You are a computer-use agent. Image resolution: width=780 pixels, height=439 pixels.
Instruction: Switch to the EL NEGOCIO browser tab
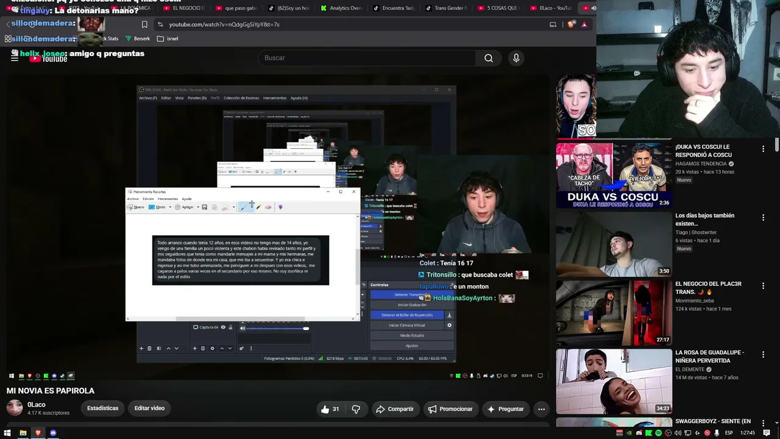tap(185, 8)
